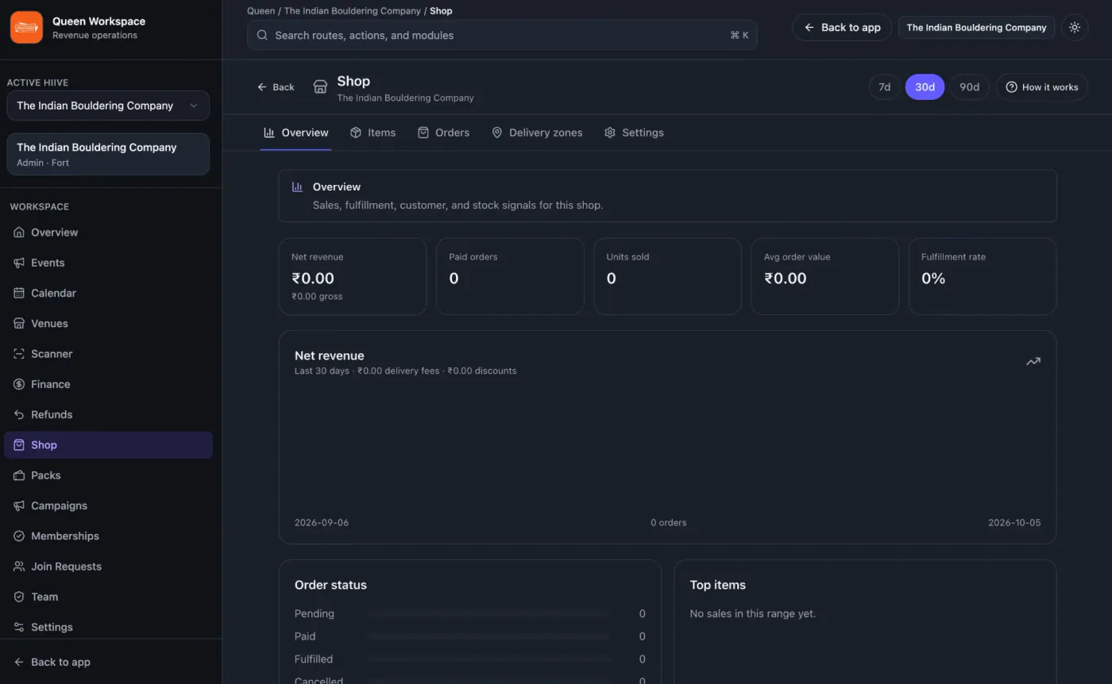
Task: Click the sidebar Settings sliders icon
Action: [x=19, y=627]
